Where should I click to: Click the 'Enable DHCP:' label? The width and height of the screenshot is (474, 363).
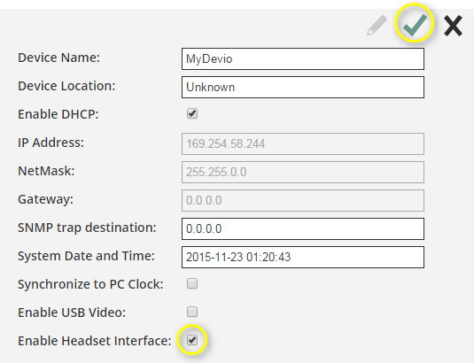point(58,114)
